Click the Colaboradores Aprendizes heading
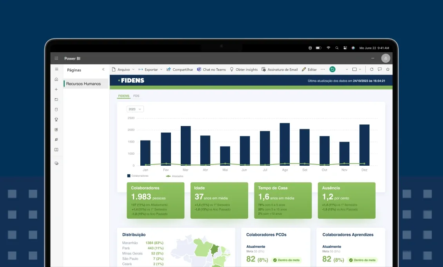The image size is (443, 267). pyautogui.click(x=348, y=235)
